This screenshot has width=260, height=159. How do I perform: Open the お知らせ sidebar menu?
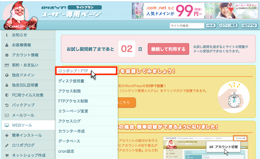[x=28, y=35]
